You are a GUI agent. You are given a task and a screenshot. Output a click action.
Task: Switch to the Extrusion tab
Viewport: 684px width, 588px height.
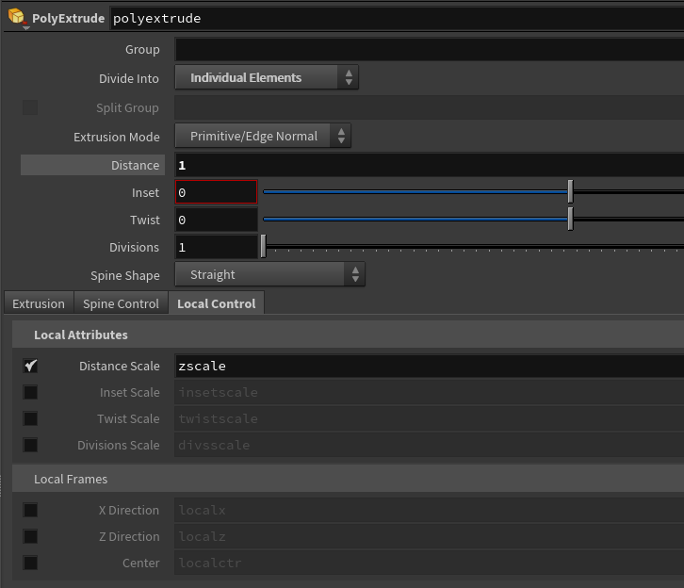pos(39,303)
